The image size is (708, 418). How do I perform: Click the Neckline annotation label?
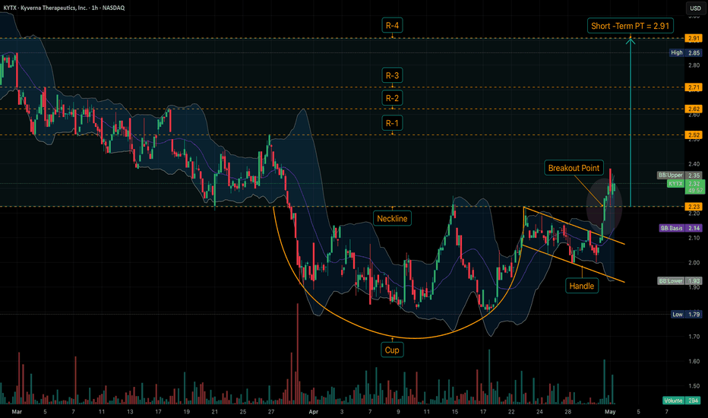[x=392, y=218]
